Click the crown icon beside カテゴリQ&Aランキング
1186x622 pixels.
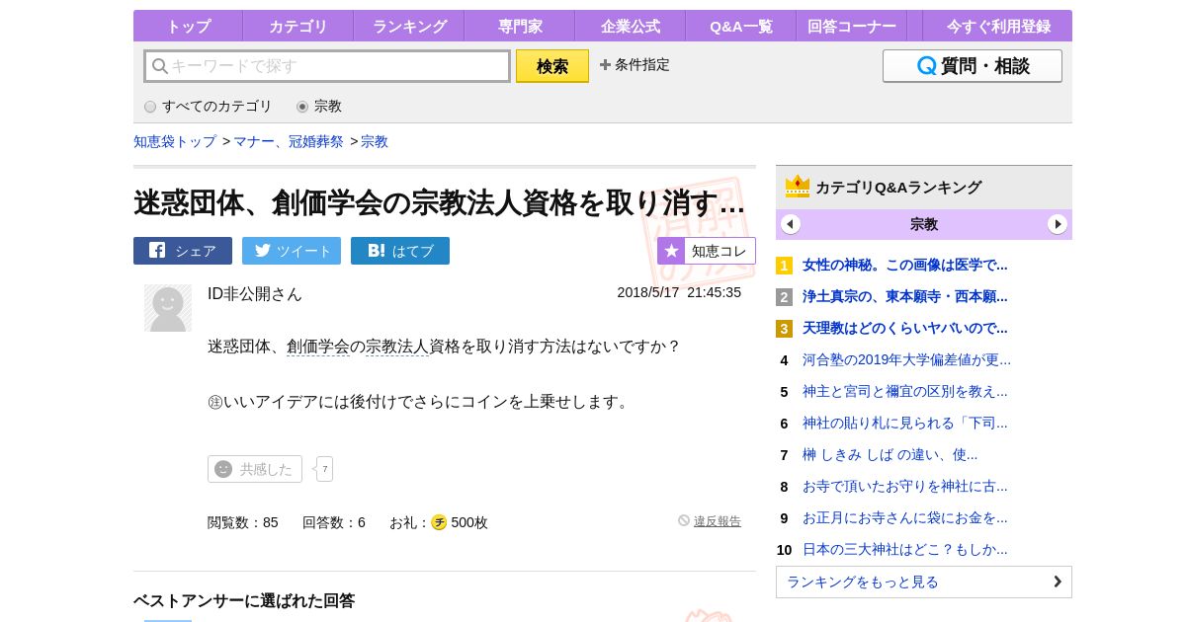click(798, 186)
